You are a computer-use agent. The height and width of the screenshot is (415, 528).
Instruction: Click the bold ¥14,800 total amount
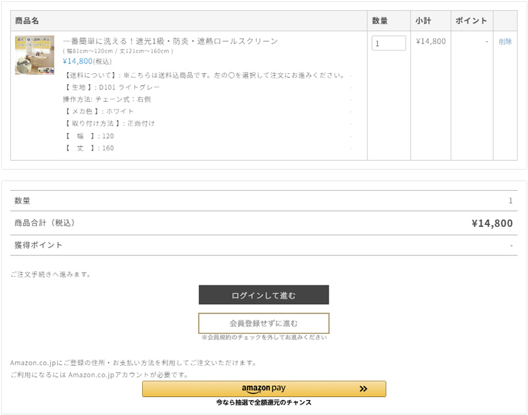point(492,224)
